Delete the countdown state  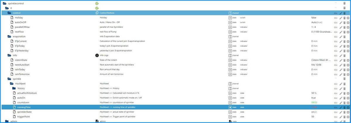[x=344, y=103]
